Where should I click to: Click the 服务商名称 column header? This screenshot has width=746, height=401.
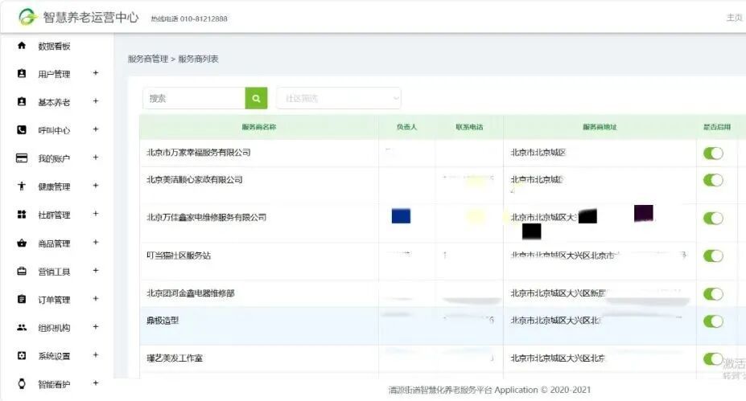coord(259,127)
